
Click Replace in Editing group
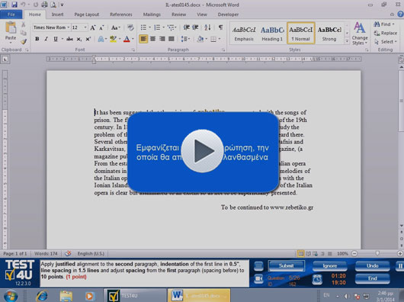(x=386, y=33)
